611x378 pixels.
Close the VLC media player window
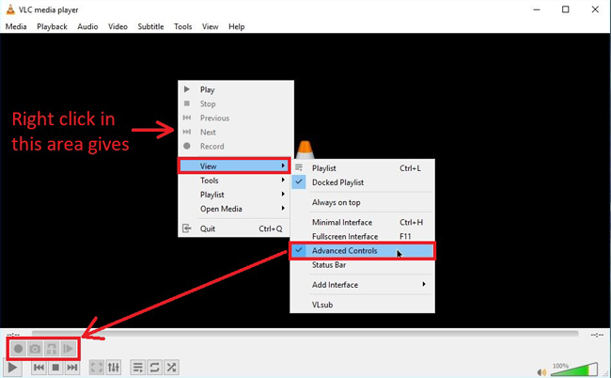(595, 9)
